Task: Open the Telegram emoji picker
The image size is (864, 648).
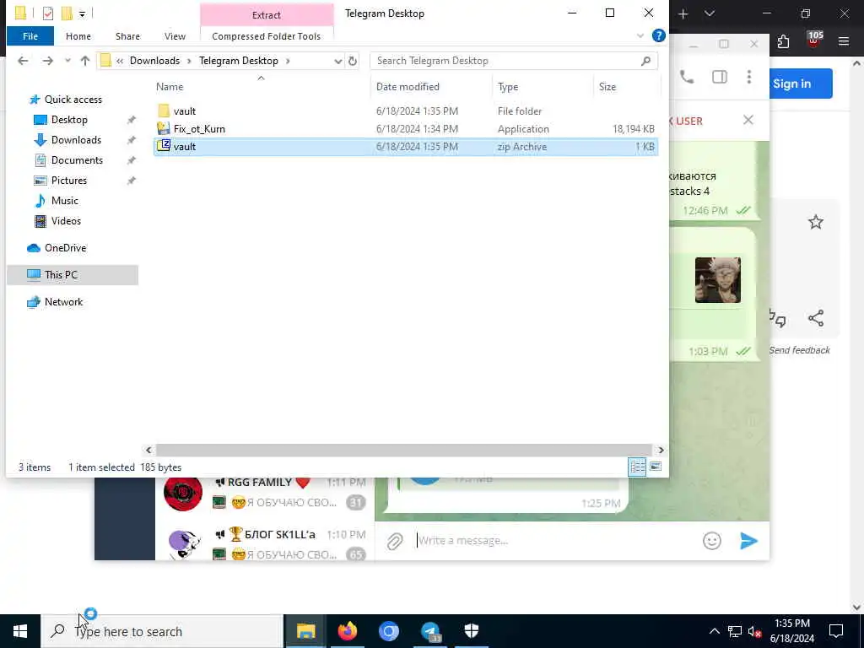Action: [x=712, y=541]
